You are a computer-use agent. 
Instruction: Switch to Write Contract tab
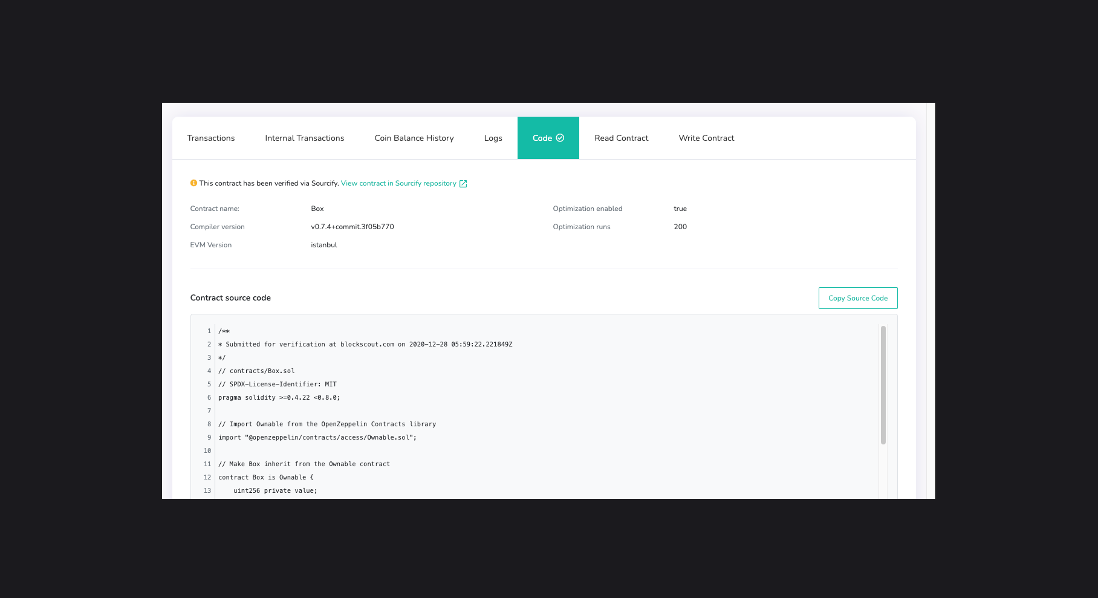(706, 138)
